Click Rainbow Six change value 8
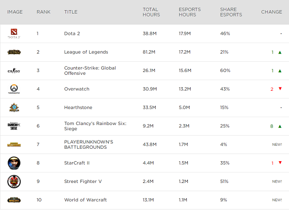This screenshot has width=289, height=210. [272, 126]
